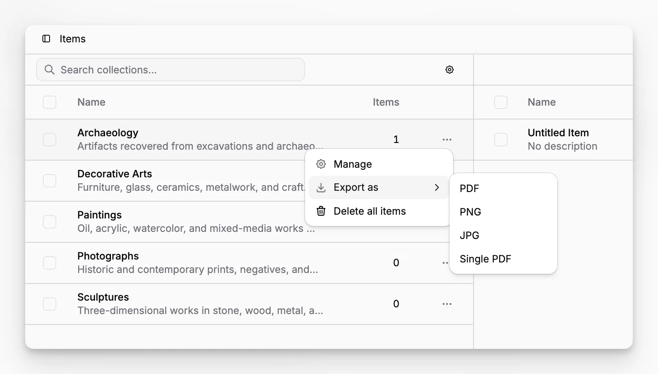Screen dimensions: 658x374
Task: Click Sculptures description about stone, wood
Action: click(x=200, y=311)
